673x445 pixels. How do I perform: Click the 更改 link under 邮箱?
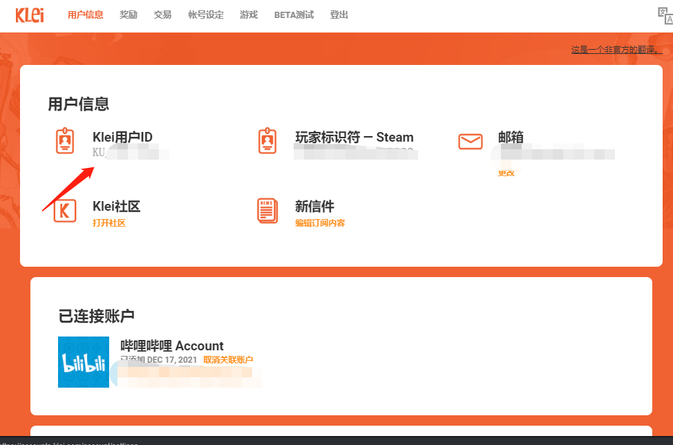click(x=506, y=173)
